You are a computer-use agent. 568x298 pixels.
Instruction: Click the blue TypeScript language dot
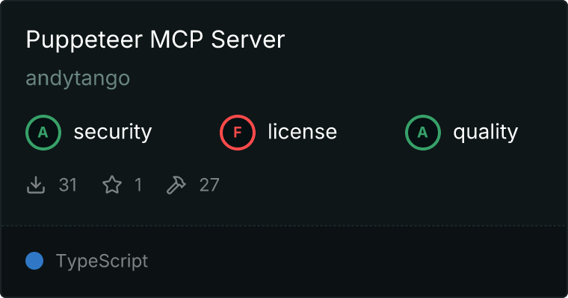click(34, 261)
